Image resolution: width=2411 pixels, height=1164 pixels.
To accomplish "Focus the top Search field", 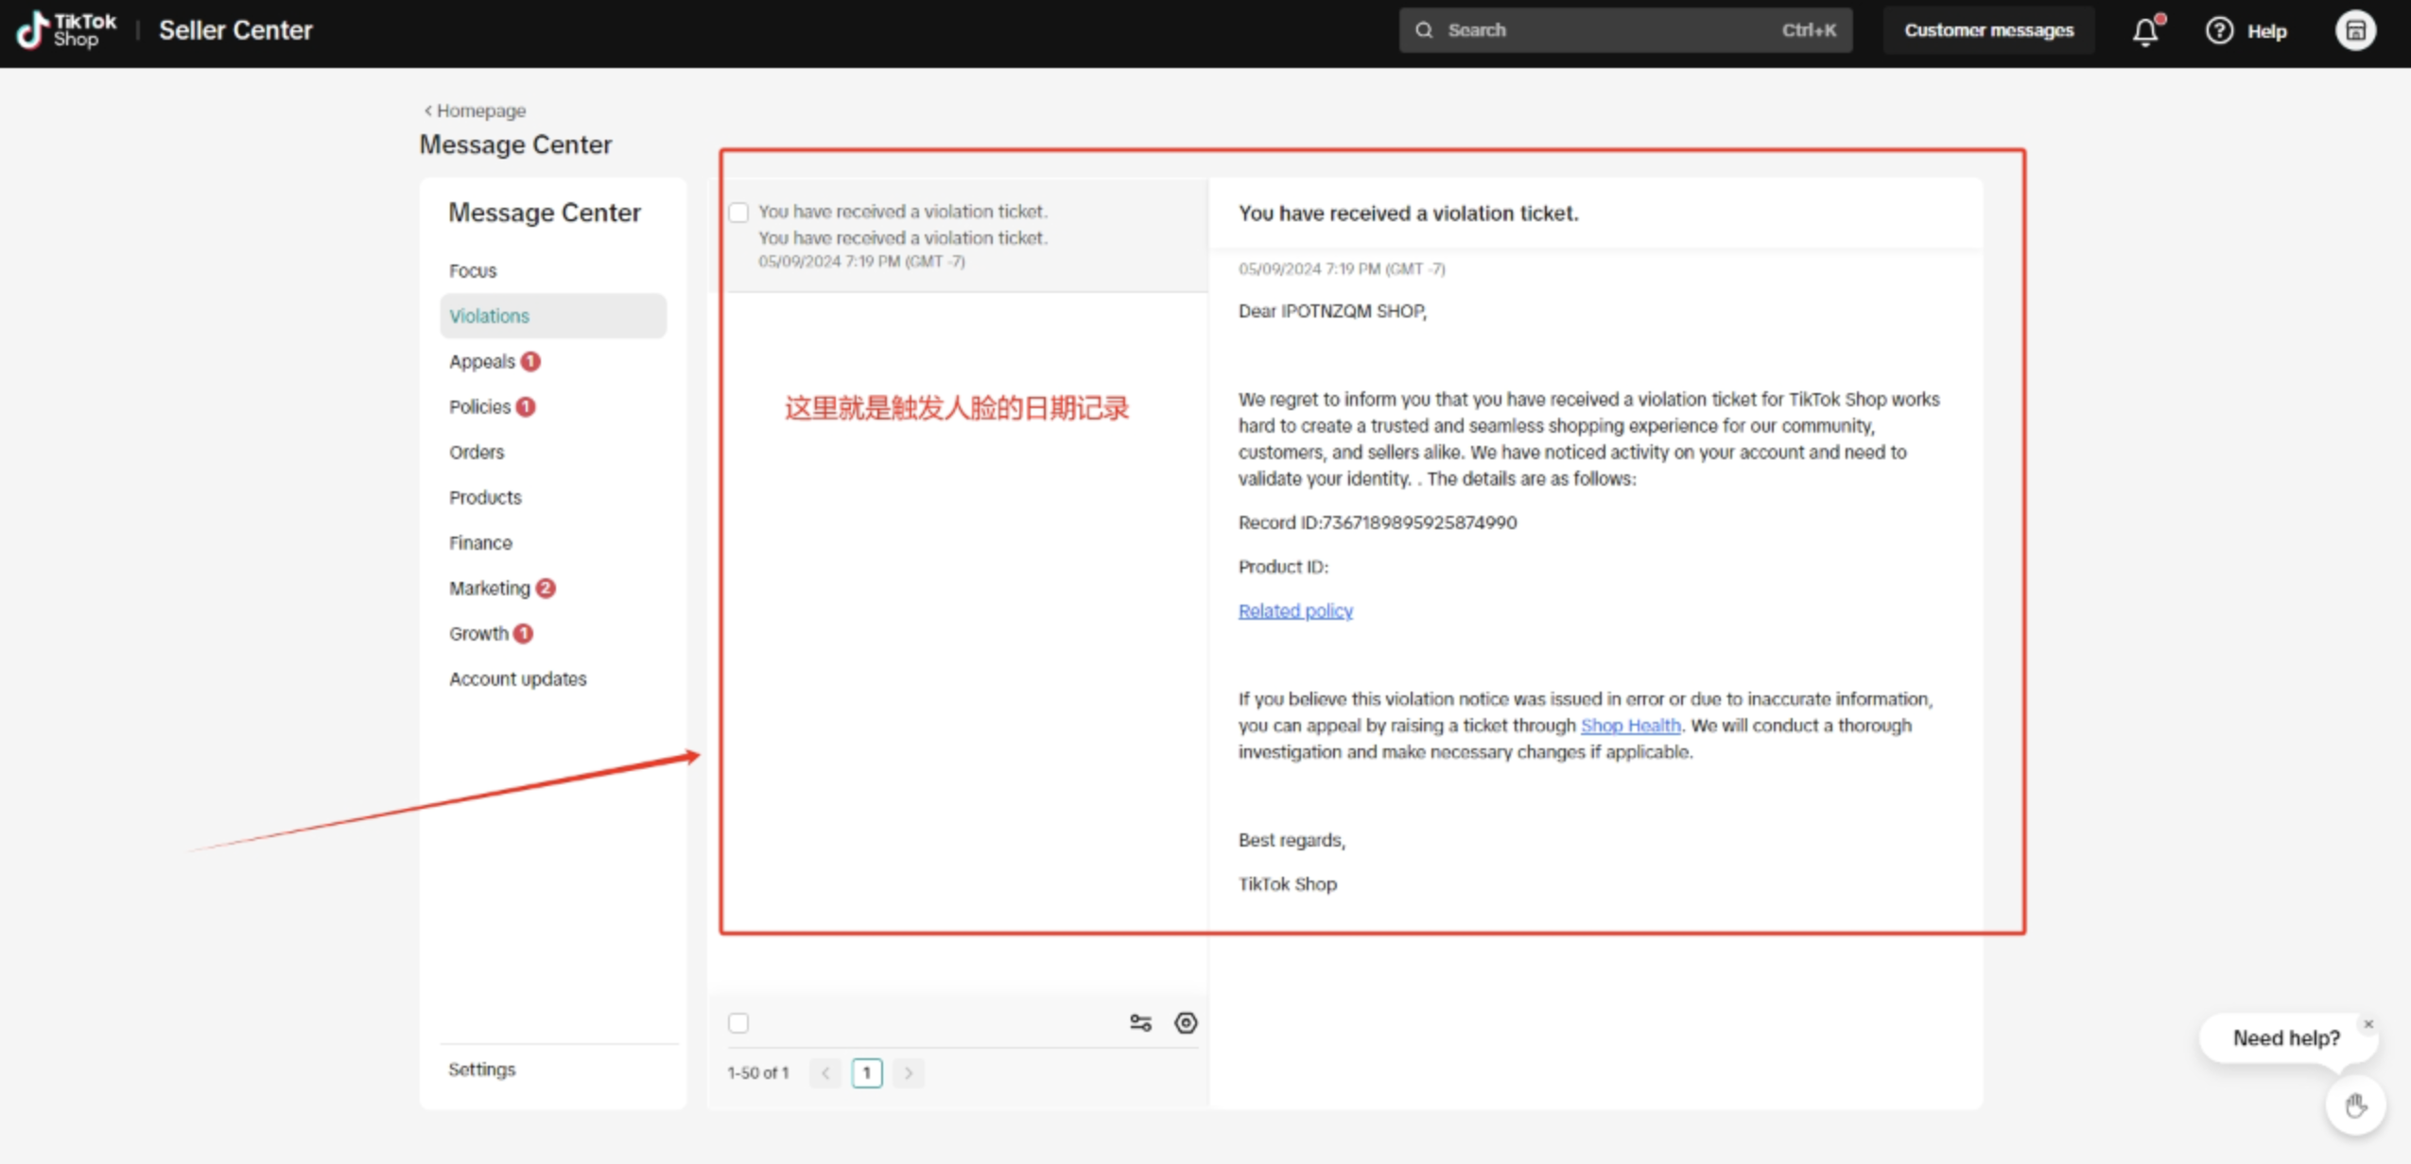I will point(1625,30).
